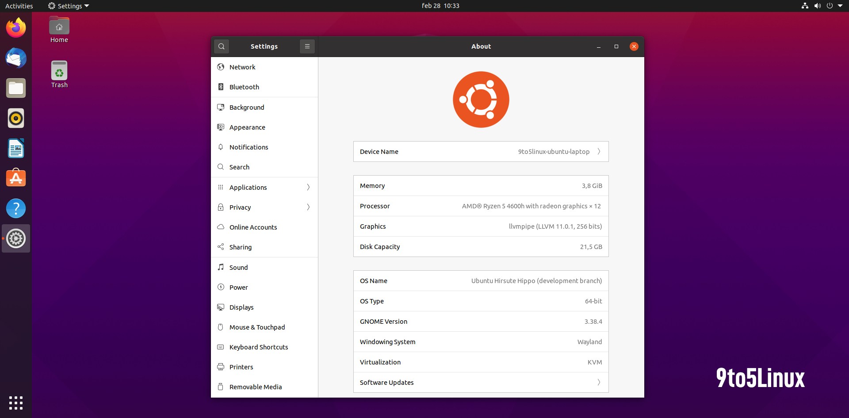Open Sound settings from the sidebar
The height and width of the screenshot is (418, 849).
[238, 267]
